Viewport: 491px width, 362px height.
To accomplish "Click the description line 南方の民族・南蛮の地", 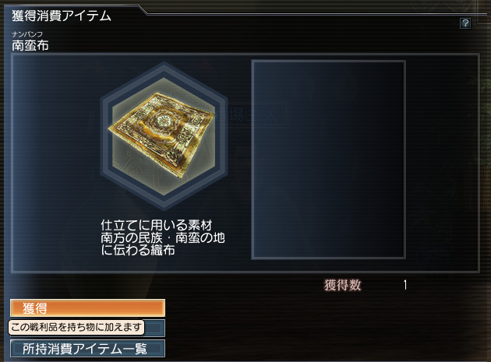I will 163,237.
